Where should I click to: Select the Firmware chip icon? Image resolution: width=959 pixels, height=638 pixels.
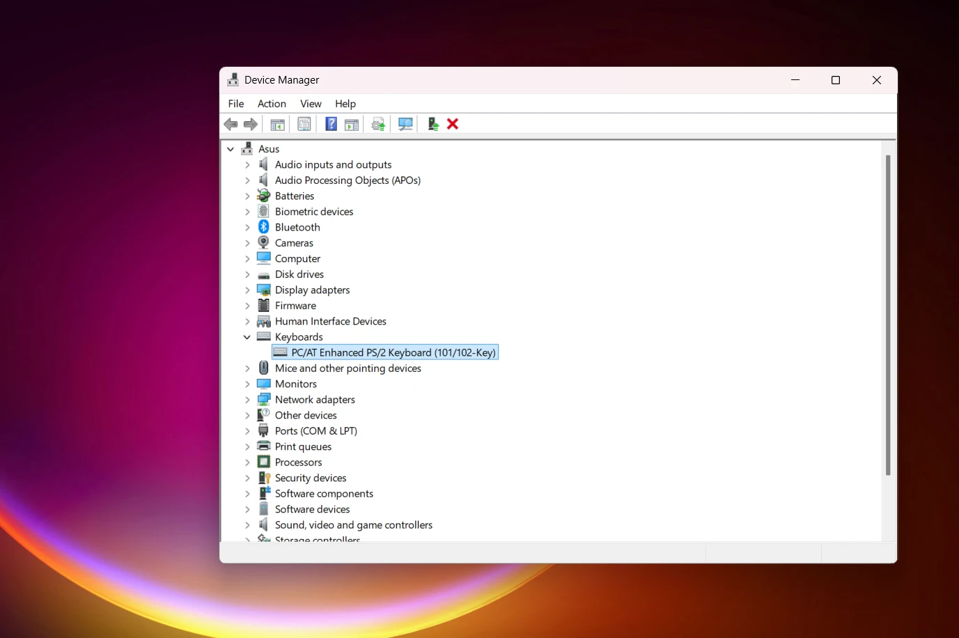(x=263, y=305)
